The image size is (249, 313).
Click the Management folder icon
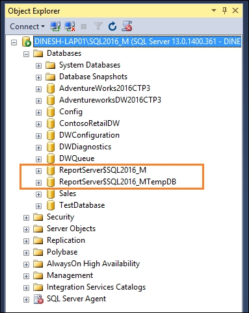pyautogui.click(x=38, y=275)
